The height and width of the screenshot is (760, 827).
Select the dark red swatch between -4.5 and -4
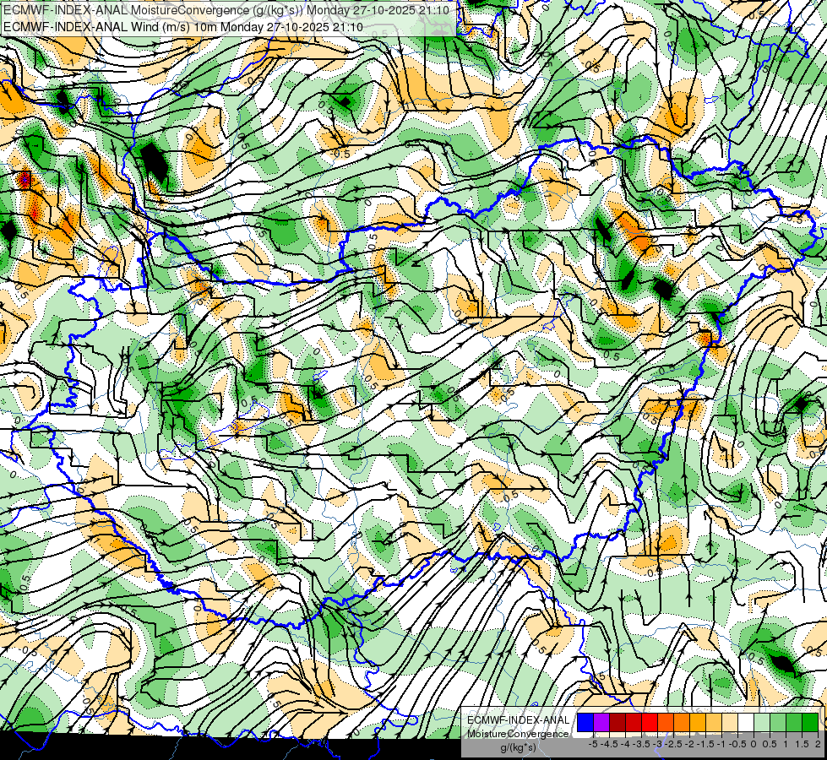[x=618, y=722]
